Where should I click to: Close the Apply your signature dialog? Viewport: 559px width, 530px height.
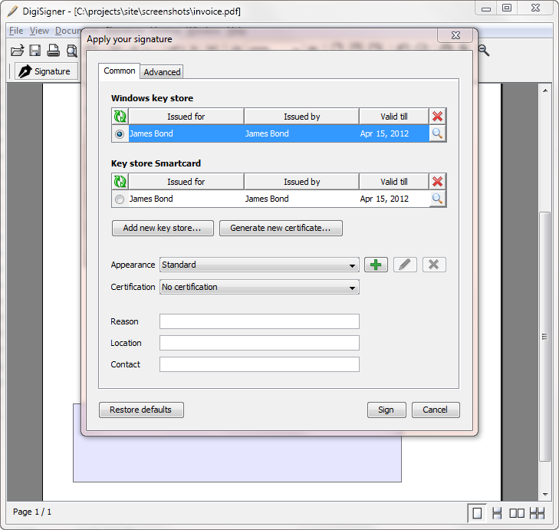coord(455,35)
